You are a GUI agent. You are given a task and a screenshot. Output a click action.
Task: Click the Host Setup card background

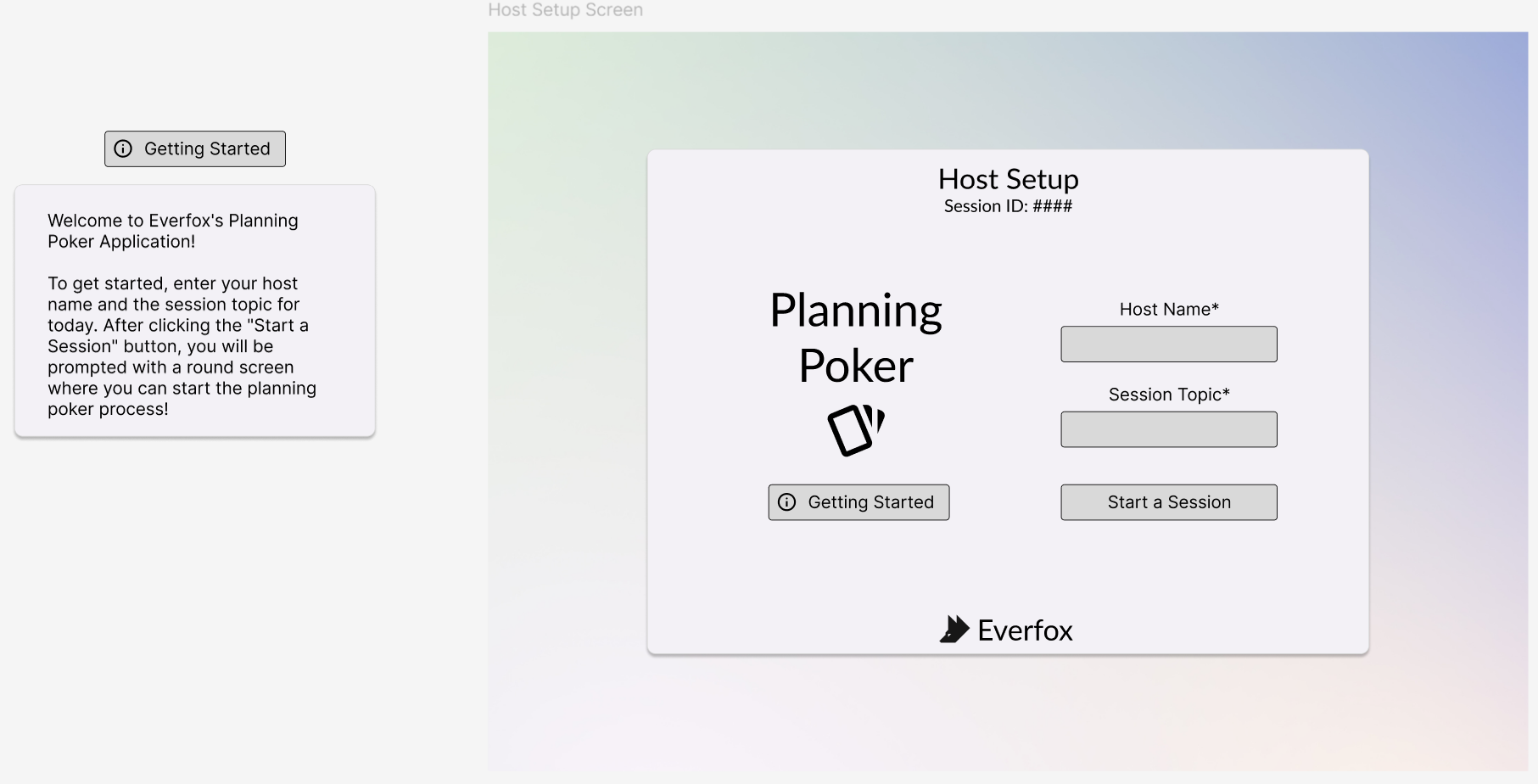tap(1008, 568)
